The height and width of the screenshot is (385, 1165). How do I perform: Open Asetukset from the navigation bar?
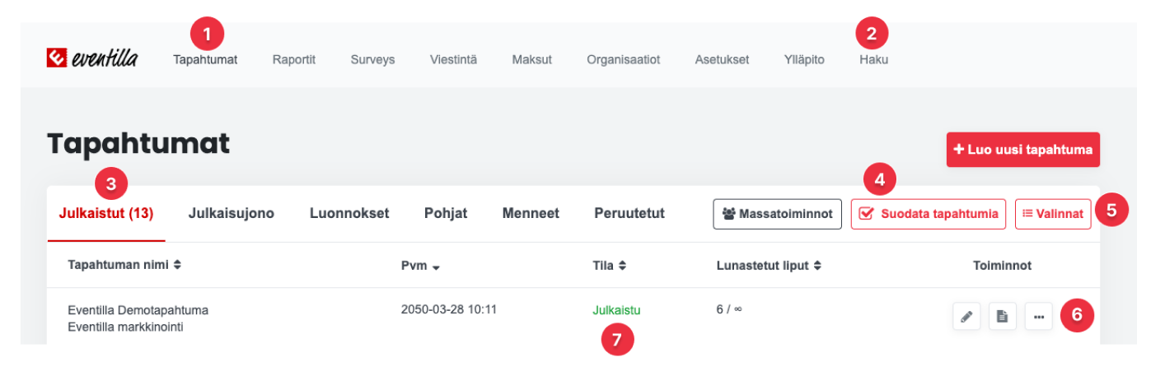[x=722, y=59]
